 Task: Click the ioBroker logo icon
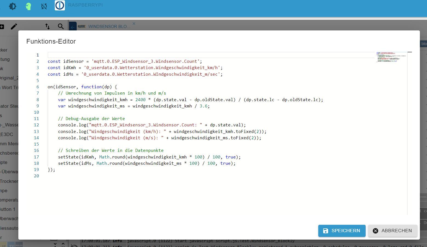click(60, 5)
